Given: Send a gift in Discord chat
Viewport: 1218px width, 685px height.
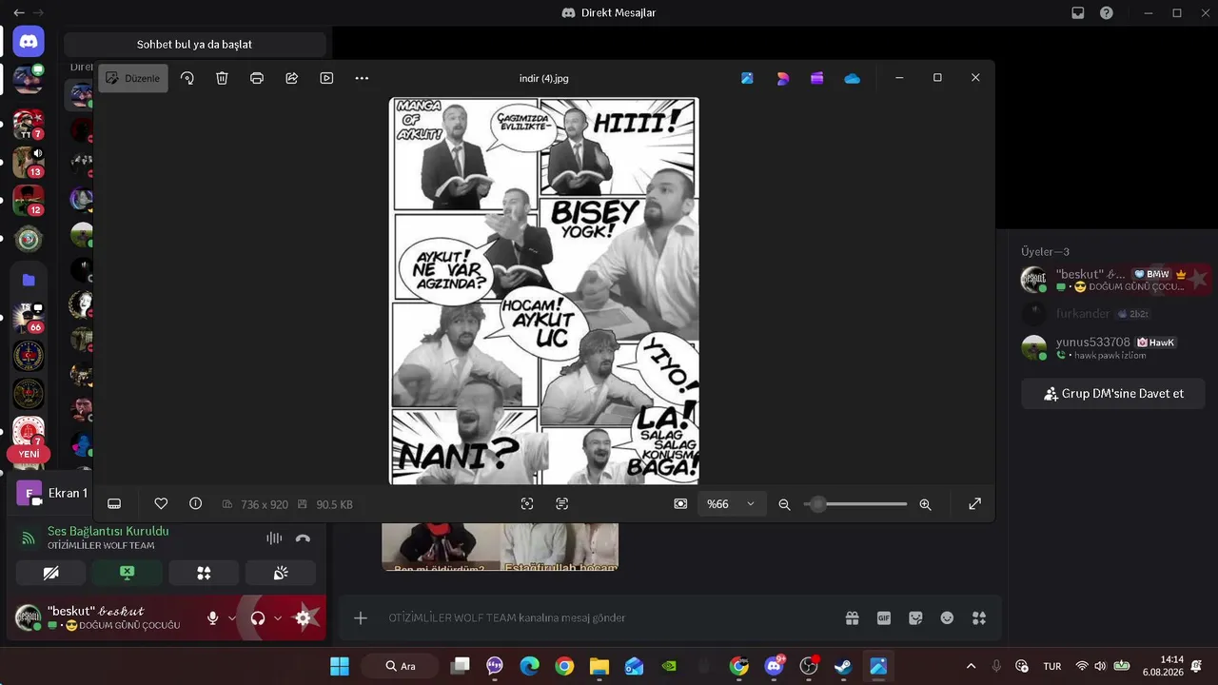Looking at the screenshot, I should click(x=852, y=617).
